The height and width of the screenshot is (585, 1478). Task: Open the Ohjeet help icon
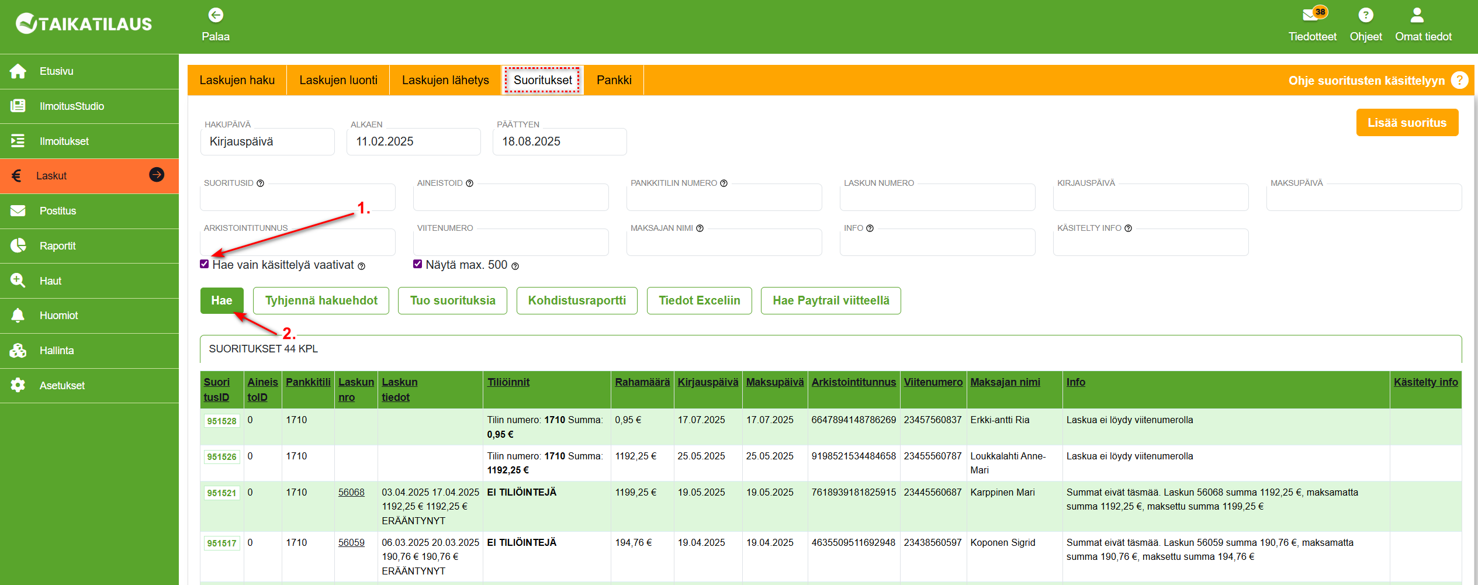(x=1365, y=15)
